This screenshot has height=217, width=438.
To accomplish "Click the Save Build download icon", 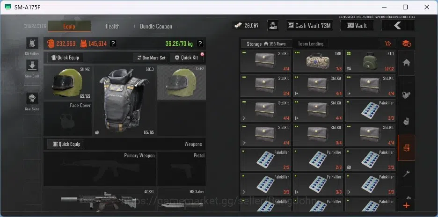I will (x=32, y=65).
